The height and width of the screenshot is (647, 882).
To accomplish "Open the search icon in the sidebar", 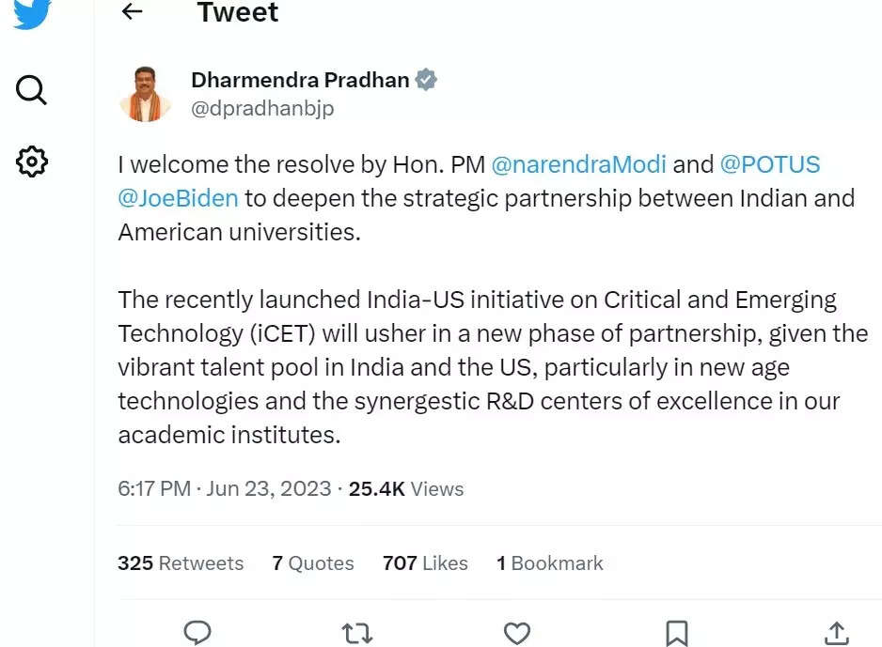I will [x=31, y=90].
